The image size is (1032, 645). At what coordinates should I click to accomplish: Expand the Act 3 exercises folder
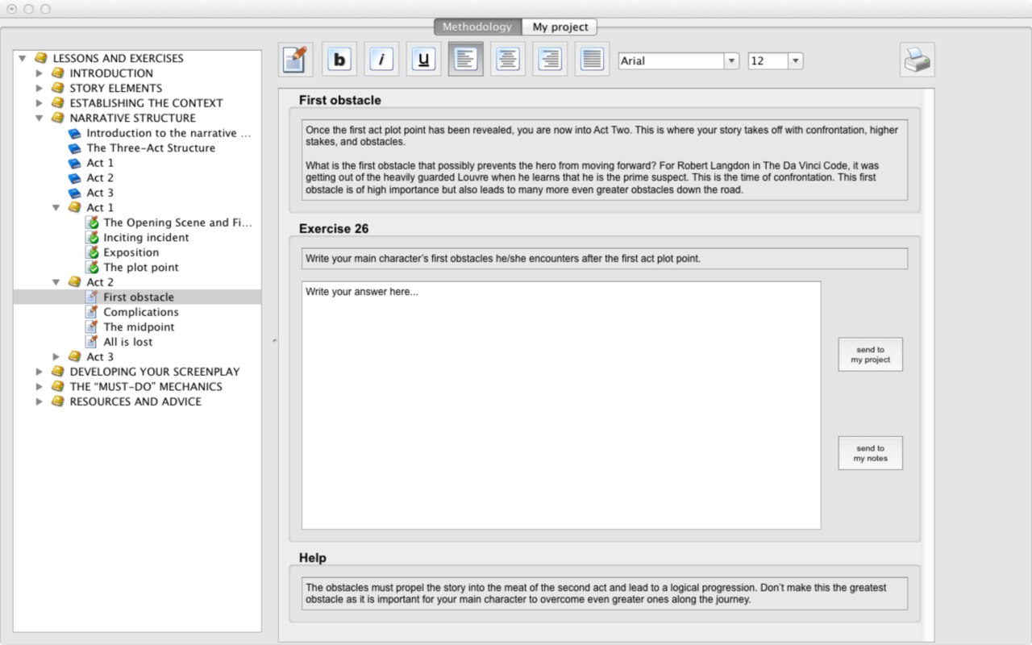(x=56, y=356)
